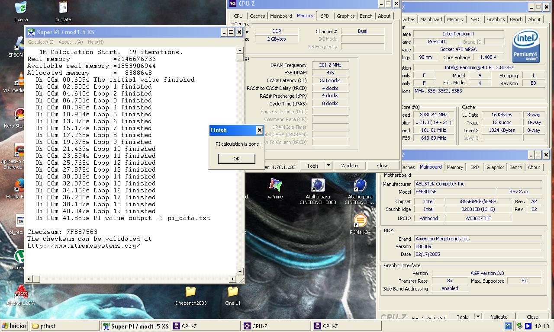This screenshot has height=332, width=554.
Task: Click Validate in CPU-Z Mainboard window
Action: tap(499, 317)
